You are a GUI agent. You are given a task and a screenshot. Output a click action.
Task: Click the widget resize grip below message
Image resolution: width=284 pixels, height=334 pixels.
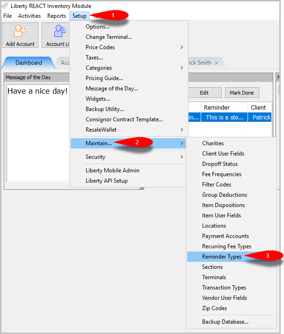(x=142, y=188)
